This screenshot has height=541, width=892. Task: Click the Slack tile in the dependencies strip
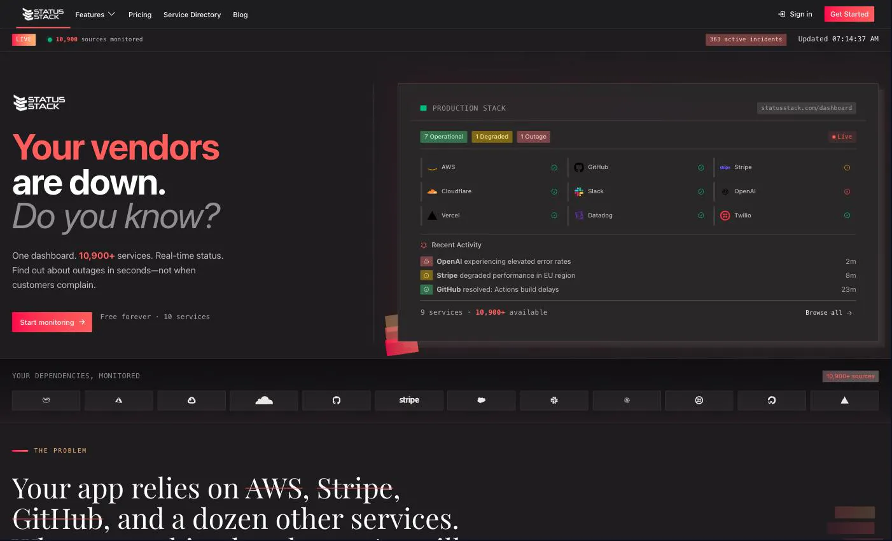554,400
